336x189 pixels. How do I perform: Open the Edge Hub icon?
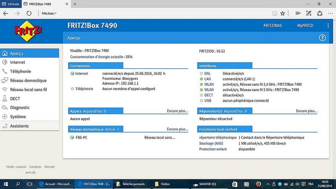pos(298,13)
